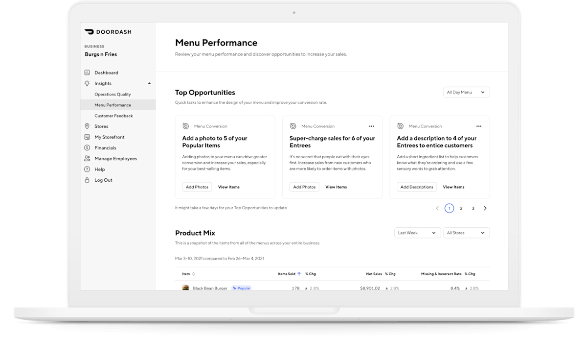The height and width of the screenshot is (338, 587).
Task: Click the Popular badge on Black Bean Burger
Action: tap(241, 289)
